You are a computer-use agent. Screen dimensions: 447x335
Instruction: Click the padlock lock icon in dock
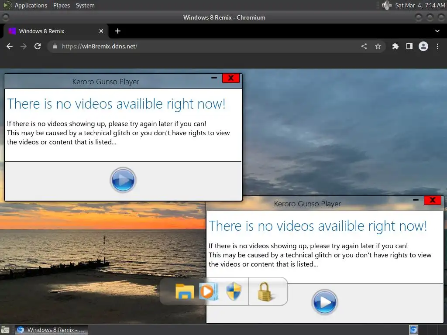pyautogui.click(x=265, y=291)
